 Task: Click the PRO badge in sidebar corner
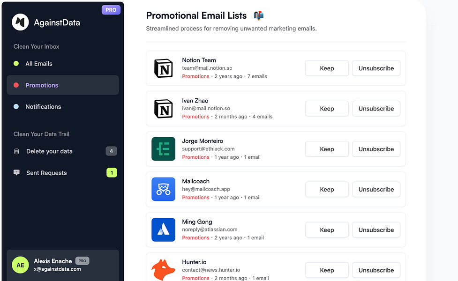click(x=111, y=10)
